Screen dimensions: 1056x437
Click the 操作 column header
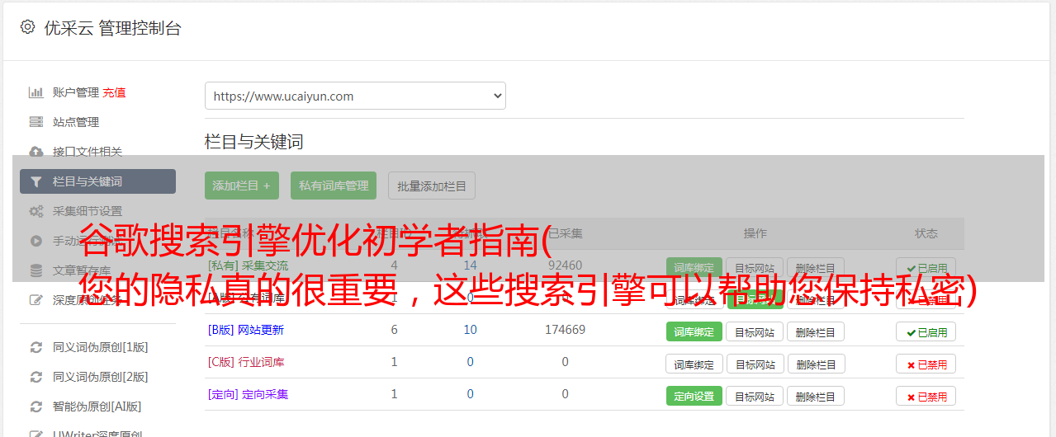coord(755,233)
